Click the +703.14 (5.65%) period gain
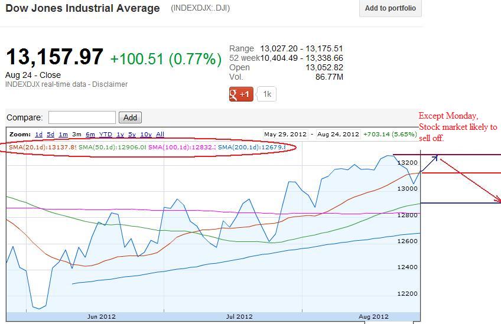 [390, 135]
